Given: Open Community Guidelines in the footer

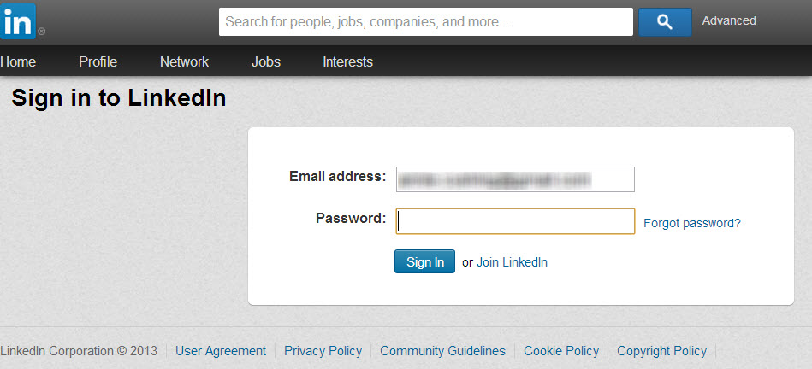Looking at the screenshot, I should coord(442,351).
